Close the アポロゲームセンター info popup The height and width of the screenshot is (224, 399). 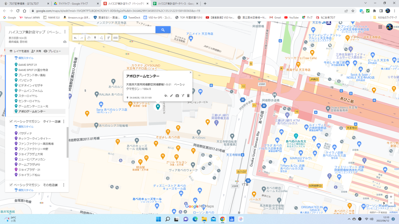(191, 72)
